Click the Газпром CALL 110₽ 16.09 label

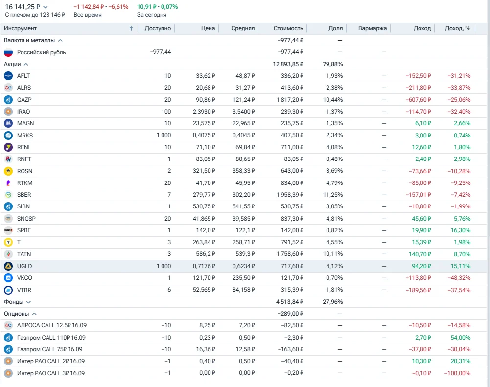pos(51,338)
